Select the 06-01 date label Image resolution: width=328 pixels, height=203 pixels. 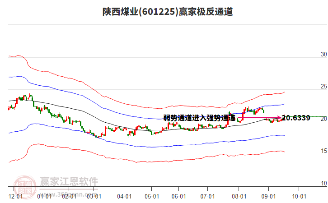(178, 197)
